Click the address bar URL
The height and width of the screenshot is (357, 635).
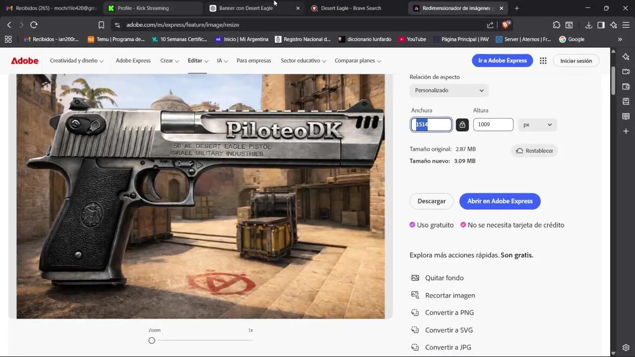183,25
